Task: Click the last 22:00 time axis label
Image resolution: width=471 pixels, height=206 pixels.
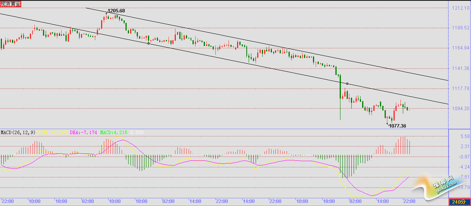Action: [x=409, y=201]
